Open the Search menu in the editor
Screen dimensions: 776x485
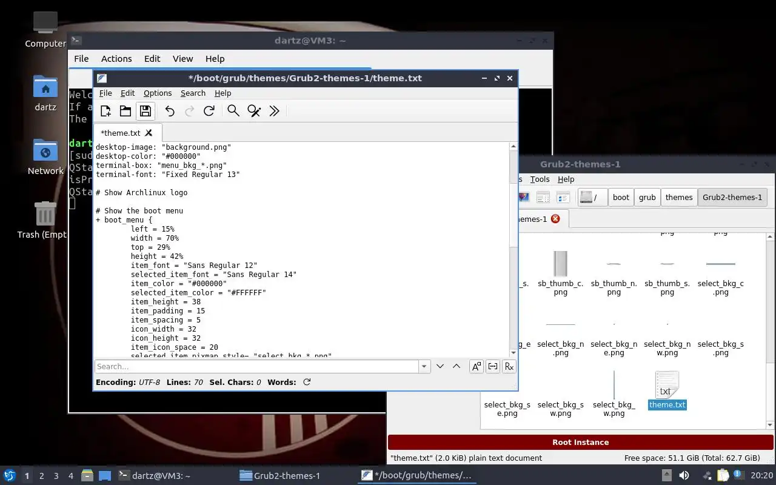193,93
